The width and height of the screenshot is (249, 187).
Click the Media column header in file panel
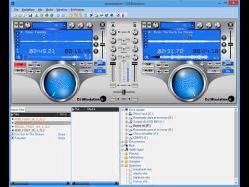point(101,109)
